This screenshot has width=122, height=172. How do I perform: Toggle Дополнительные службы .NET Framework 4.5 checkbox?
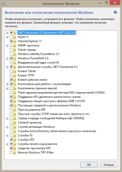[11, 67]
